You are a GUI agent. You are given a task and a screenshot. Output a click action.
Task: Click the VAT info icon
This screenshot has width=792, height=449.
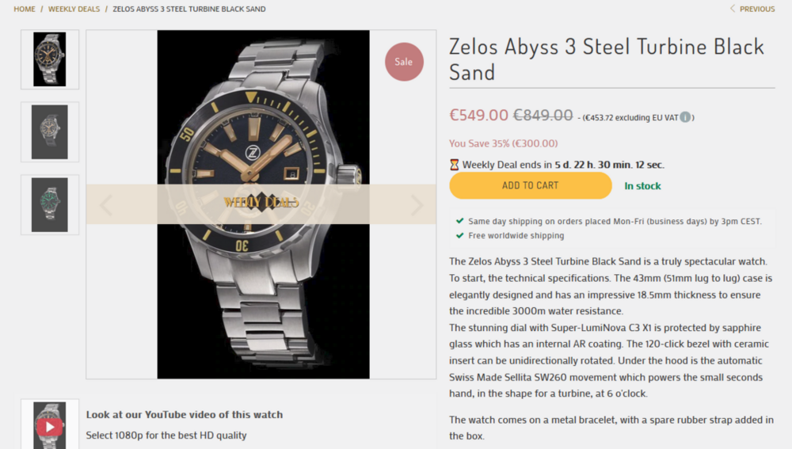(685, 117)
